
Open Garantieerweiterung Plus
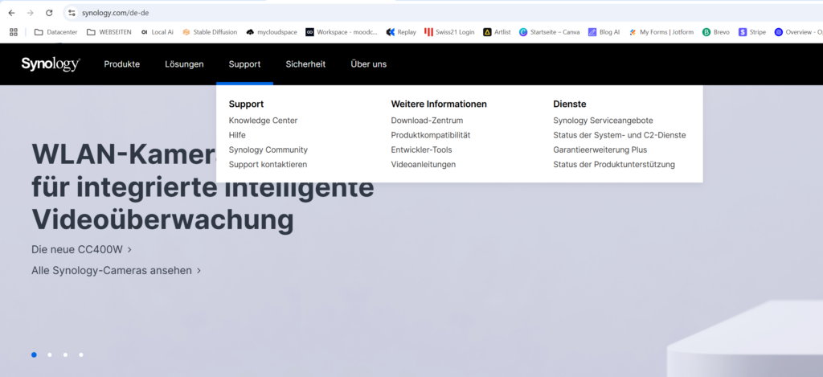pyautogui.click(x=600, y=150)
